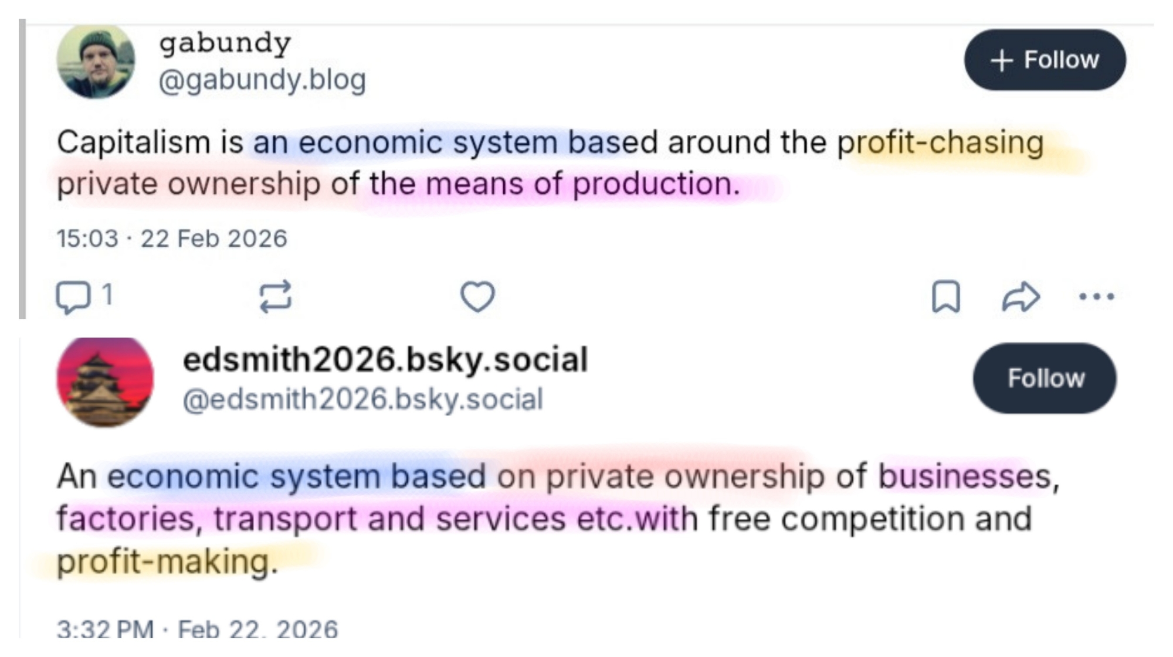
Task: Repost gabundy's post
Action: coord(275,296)
